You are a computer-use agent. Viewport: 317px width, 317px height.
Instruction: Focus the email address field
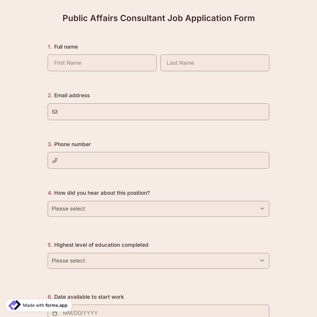point(158,112)
